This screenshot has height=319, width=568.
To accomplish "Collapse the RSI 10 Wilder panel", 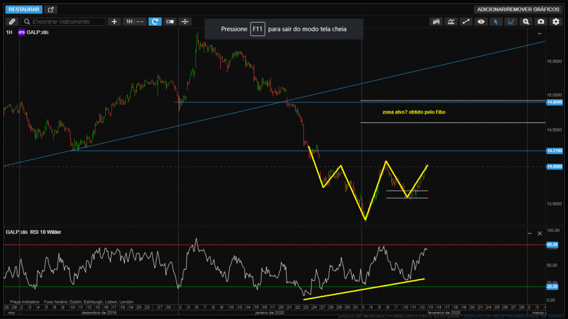I will (x=530, y=234).
